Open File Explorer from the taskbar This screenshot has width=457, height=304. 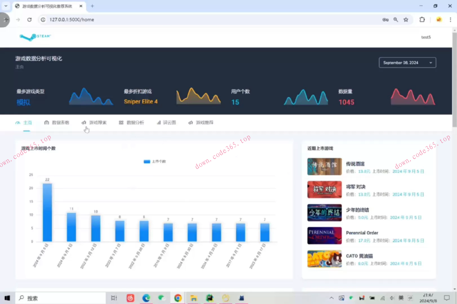tap(194, 298)
